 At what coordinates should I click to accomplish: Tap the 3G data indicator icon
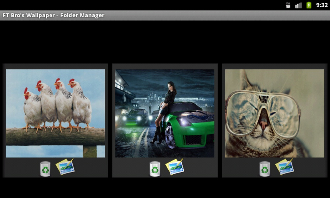pyautogui.click(x=288, y=5)
